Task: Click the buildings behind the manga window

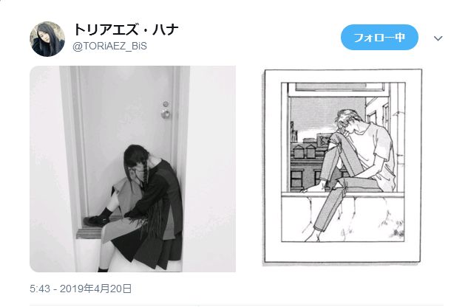Action: (310, 162)
